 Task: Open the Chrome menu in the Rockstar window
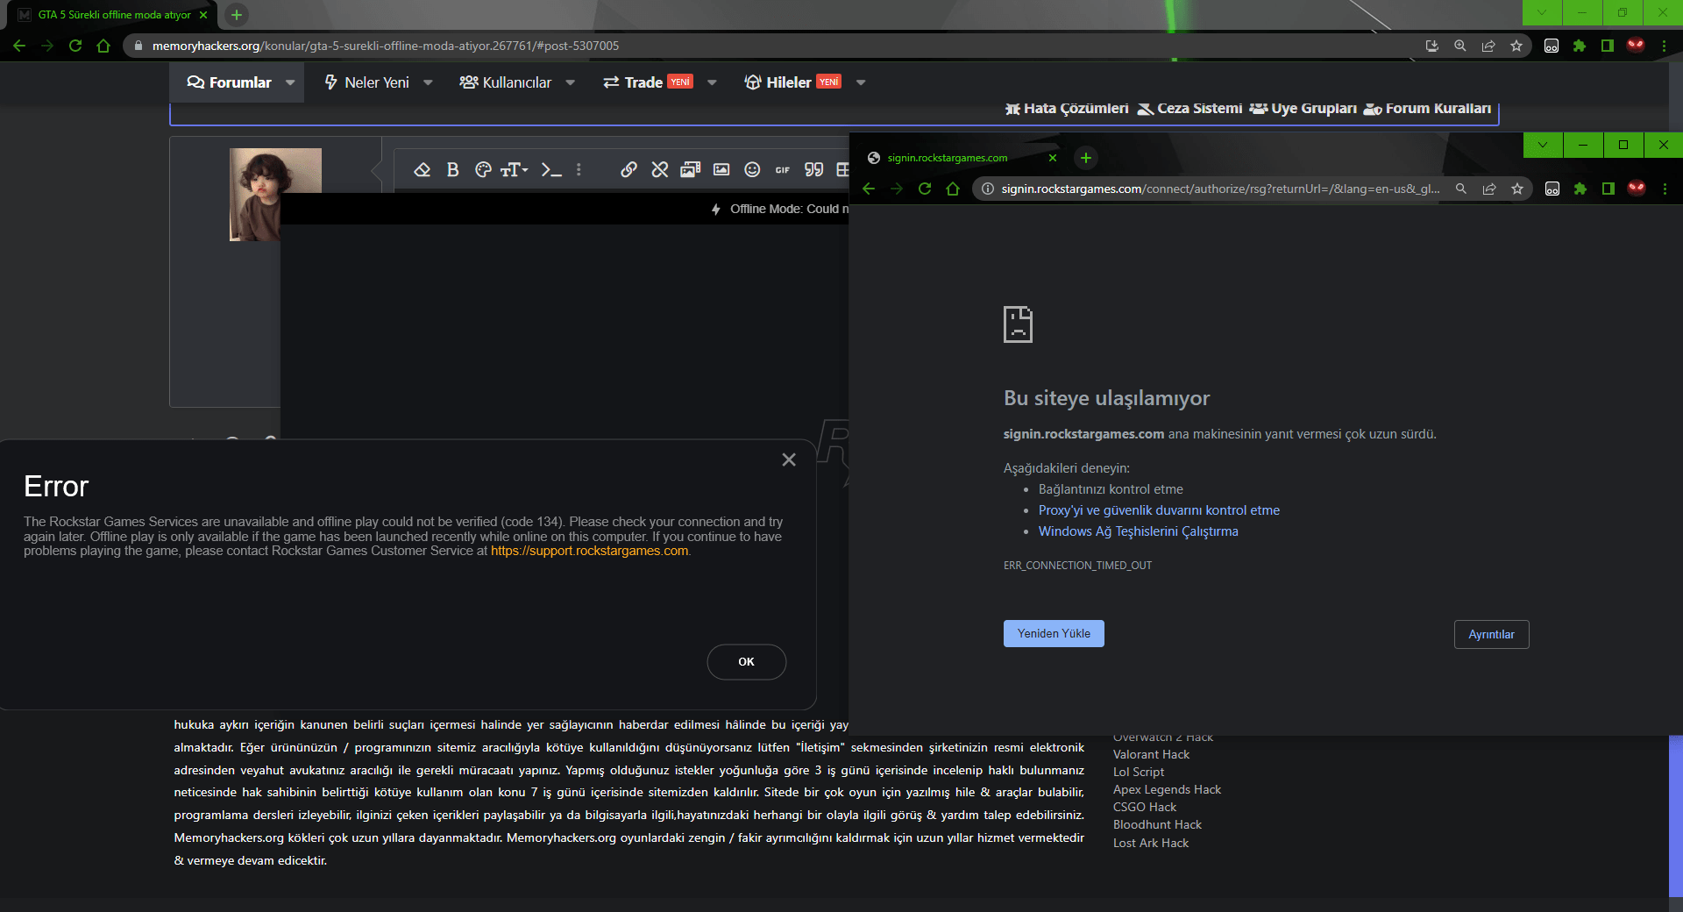[1665, 189]
